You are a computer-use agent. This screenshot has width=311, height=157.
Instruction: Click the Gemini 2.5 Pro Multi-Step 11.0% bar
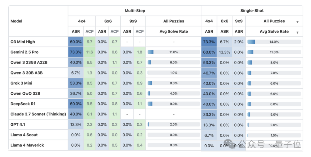(x=174, y=52)
